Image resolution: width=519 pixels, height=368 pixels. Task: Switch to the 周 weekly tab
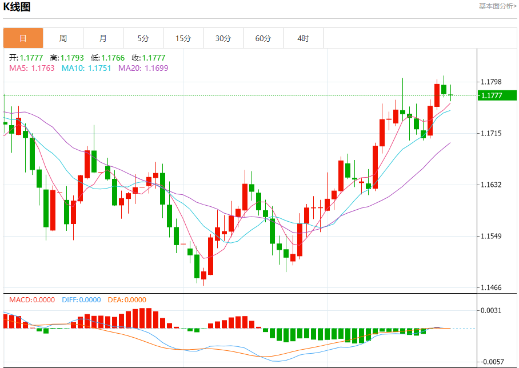63,38
